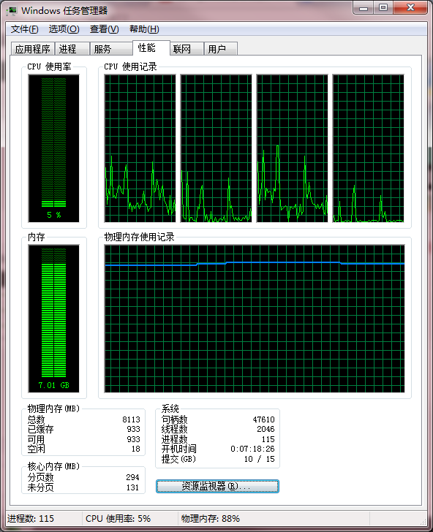
Task: Click the Task Manager title bar icon
Action: [x=12, y=11]
